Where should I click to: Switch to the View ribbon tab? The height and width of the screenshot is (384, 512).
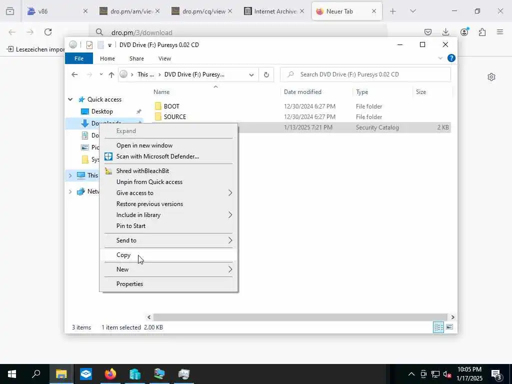(x=164, y=58)
